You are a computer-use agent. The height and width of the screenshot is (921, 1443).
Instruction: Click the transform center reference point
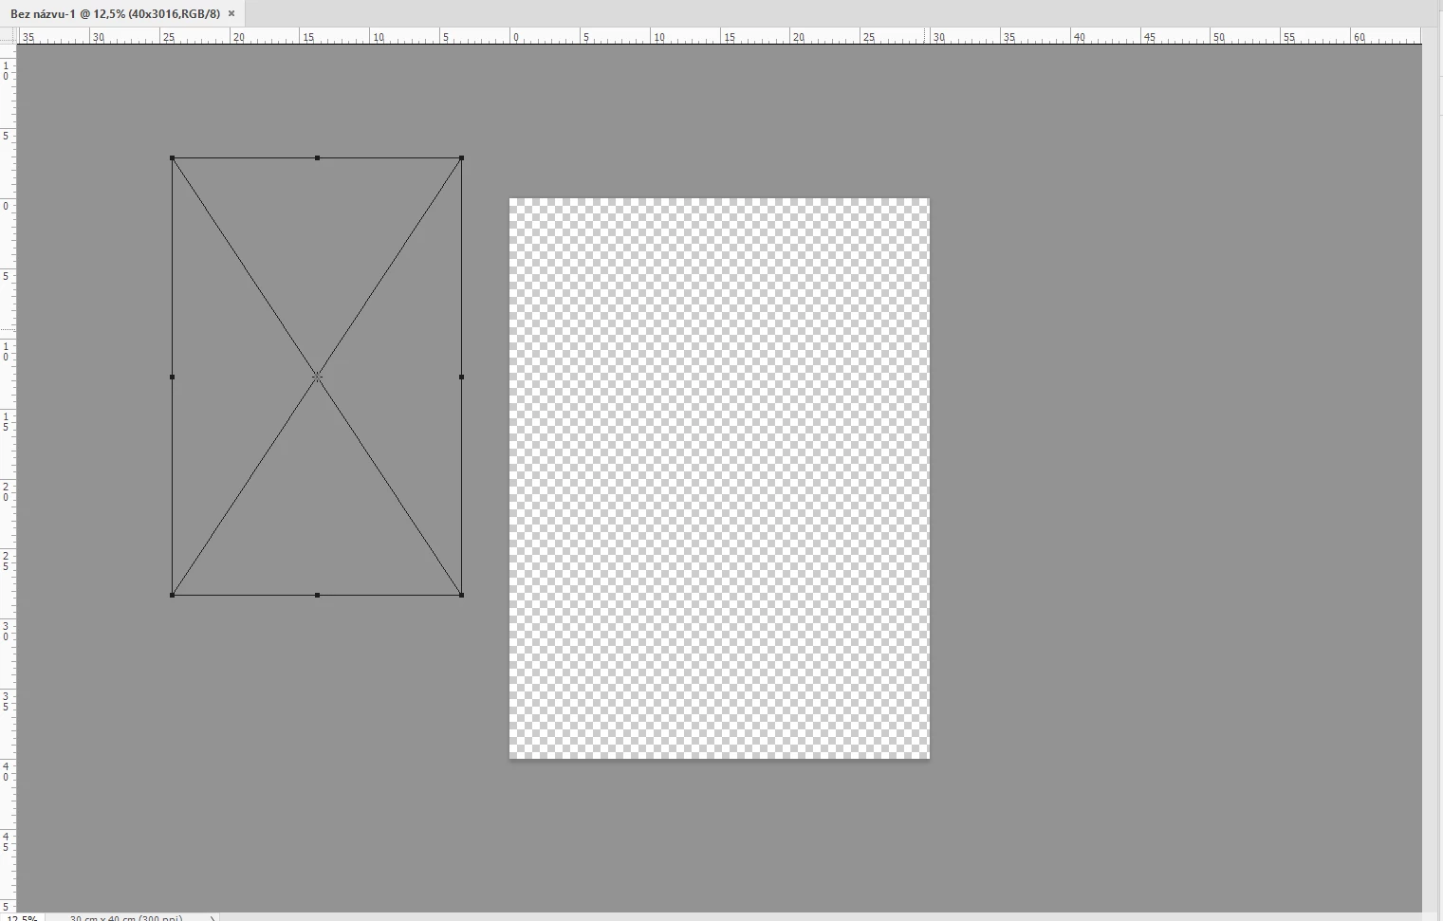coord(317,377)
